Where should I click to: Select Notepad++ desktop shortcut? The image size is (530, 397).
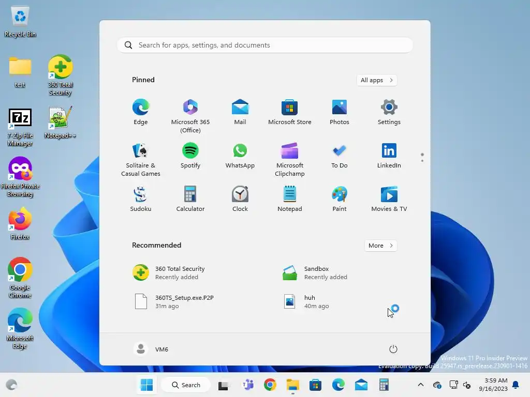click(60, 123)
